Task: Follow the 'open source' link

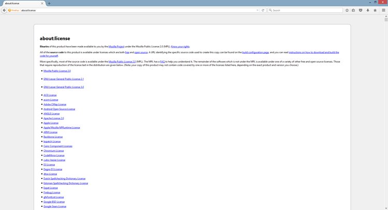Action: 141,52
